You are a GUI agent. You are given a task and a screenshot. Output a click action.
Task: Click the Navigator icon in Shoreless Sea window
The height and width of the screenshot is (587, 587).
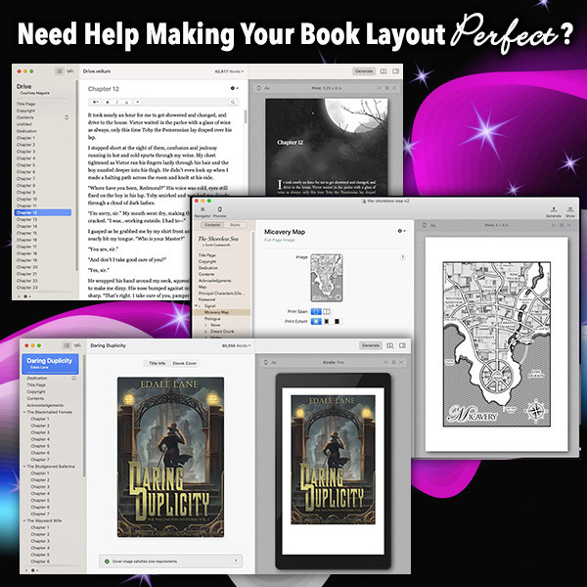pyautogui.click(x=203, y=208)
